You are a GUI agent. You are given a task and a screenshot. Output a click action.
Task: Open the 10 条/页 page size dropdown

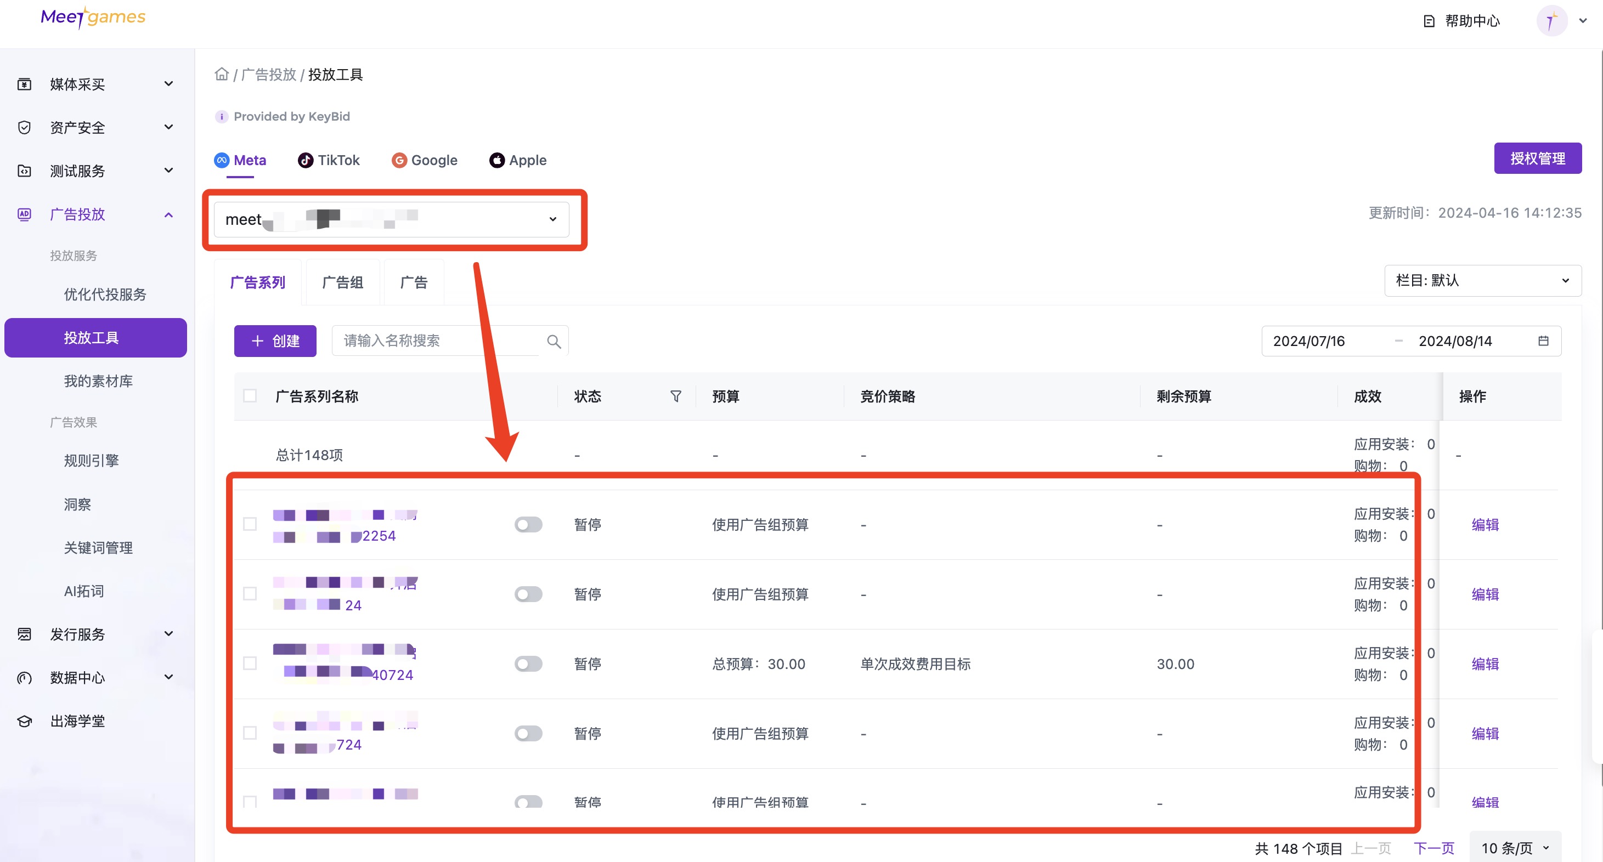[1515, 848]
